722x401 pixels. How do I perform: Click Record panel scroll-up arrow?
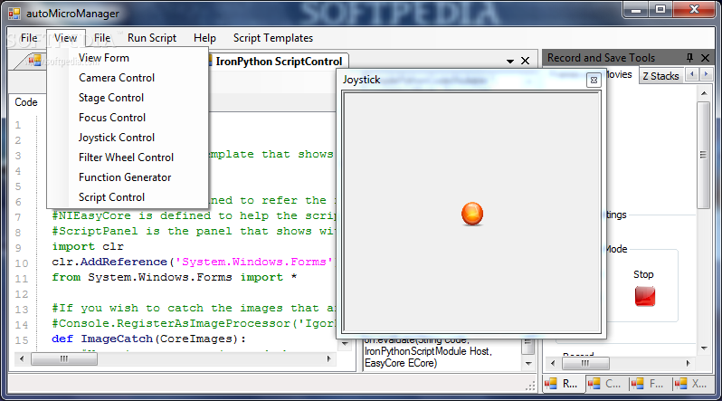(x=704, y=93)
